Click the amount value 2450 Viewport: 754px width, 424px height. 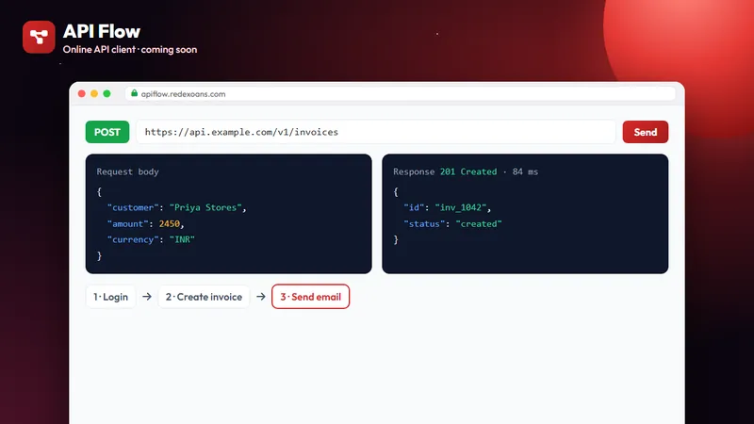(170, 223)
